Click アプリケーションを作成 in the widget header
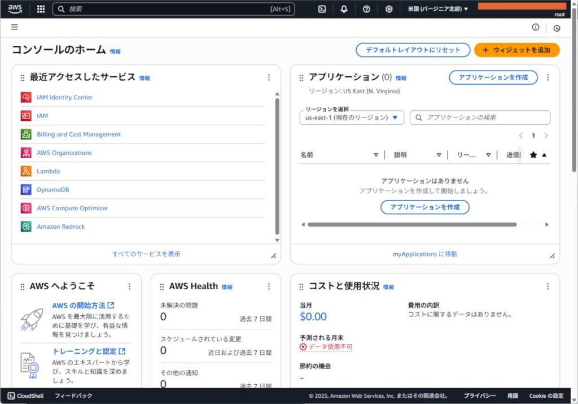 (493, 77)
